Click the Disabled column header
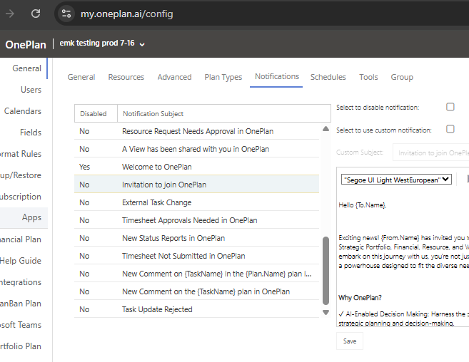The image size is (469, 362). pos(96,113)
